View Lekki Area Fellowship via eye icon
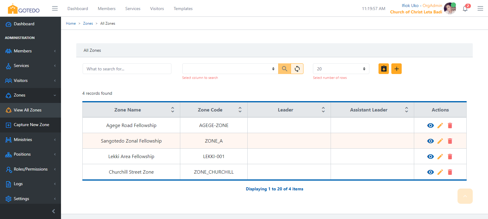Image resolution: width=488 pixels, height=219 pixels. pyautogui.click(x=430, y=157)
